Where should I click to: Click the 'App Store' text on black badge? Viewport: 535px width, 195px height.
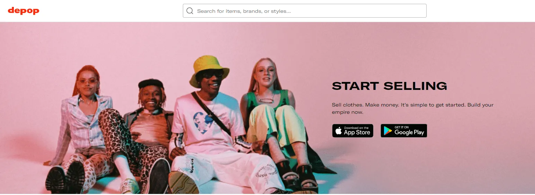point(357,132)
